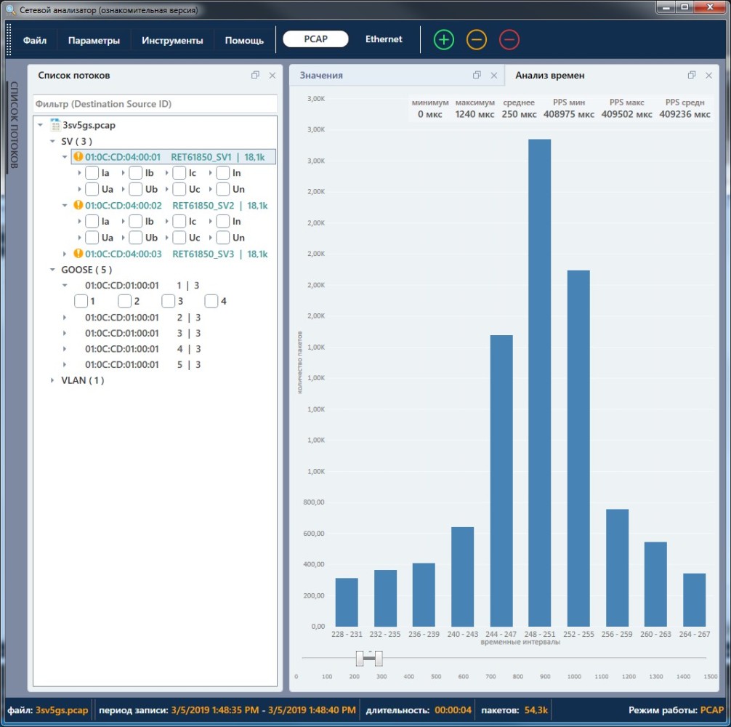
Task: Click the red minus delete button
Action: coord(509,40)
